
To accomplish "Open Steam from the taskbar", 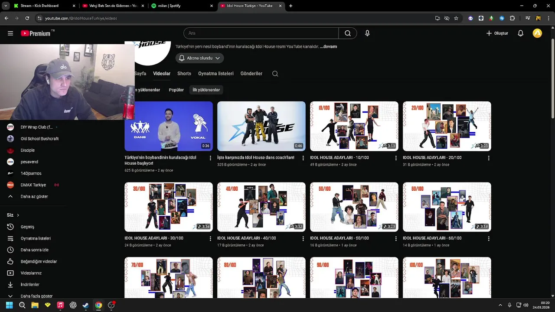I will [x=86, y=305].
